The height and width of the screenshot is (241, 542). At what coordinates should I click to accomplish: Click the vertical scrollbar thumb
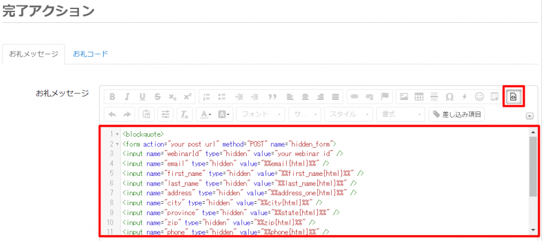pyautogui.click(x=533, y=167)
